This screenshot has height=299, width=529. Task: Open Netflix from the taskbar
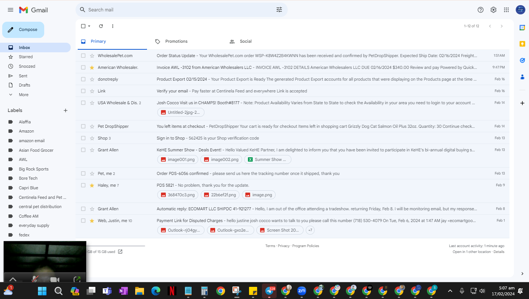point(172,291)
